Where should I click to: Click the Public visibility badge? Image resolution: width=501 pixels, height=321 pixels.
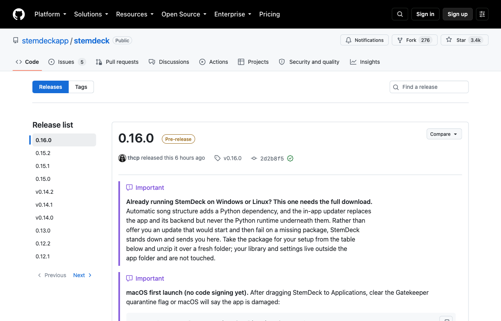tap(123, 40)
